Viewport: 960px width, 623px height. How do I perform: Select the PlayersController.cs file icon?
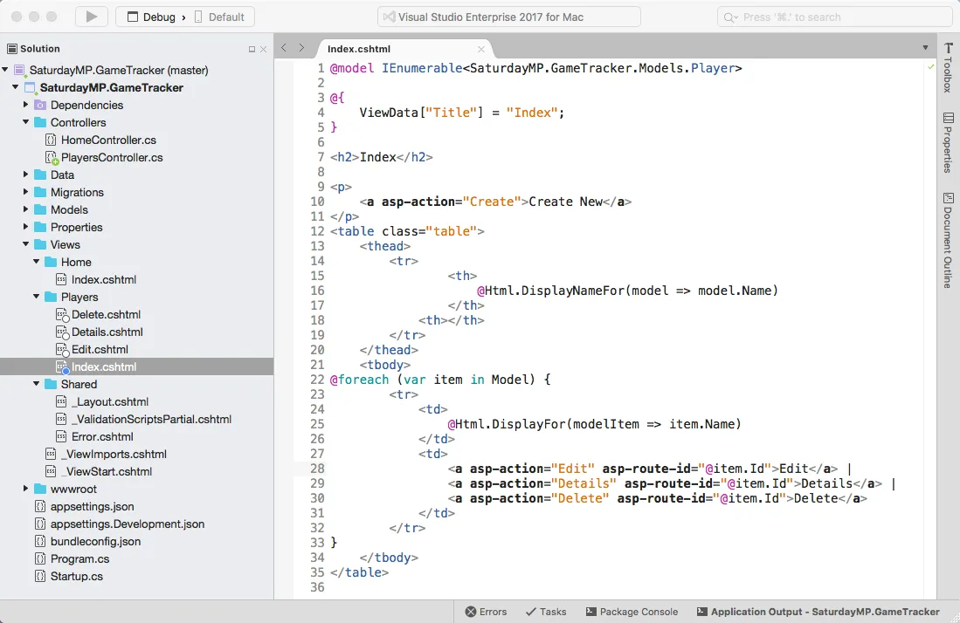(52, 158)
